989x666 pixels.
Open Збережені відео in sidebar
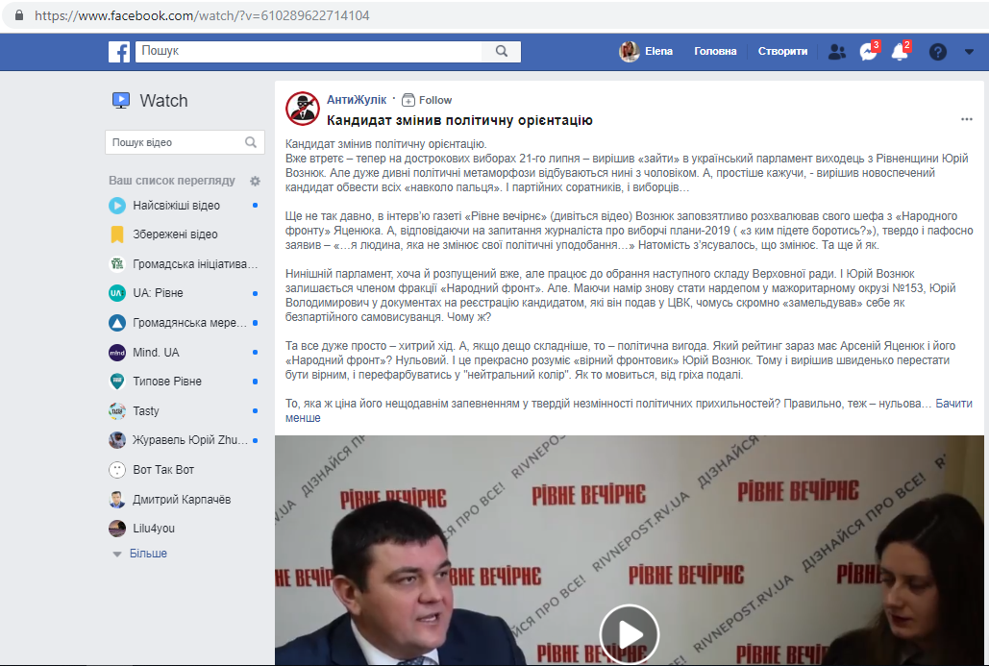[x=175, y=234]
